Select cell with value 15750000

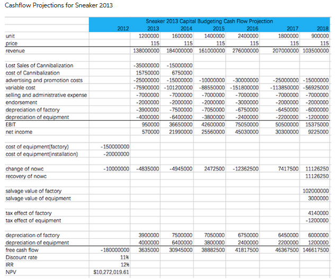pos(148,73)
